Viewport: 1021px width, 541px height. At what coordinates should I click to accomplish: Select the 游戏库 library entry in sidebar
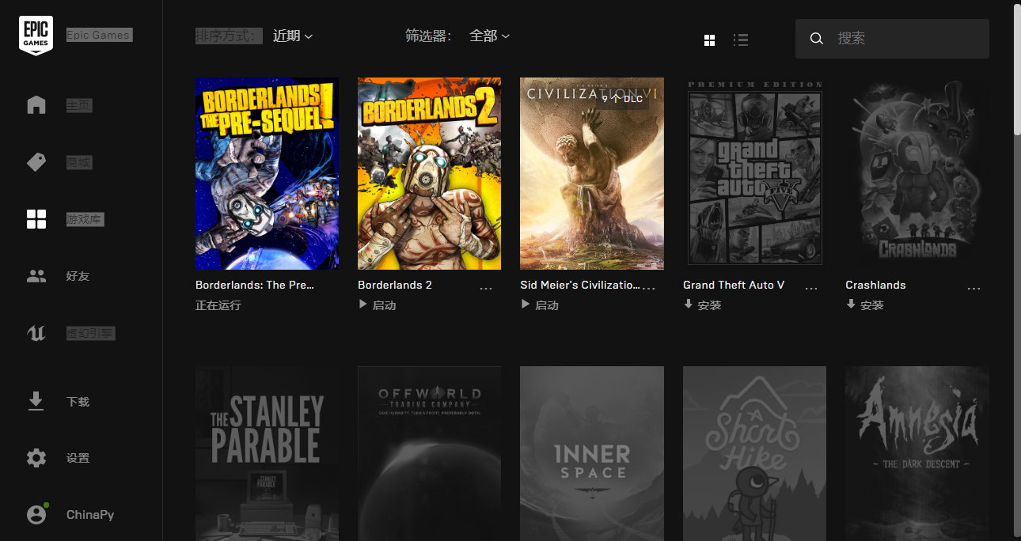coord(65,219)
